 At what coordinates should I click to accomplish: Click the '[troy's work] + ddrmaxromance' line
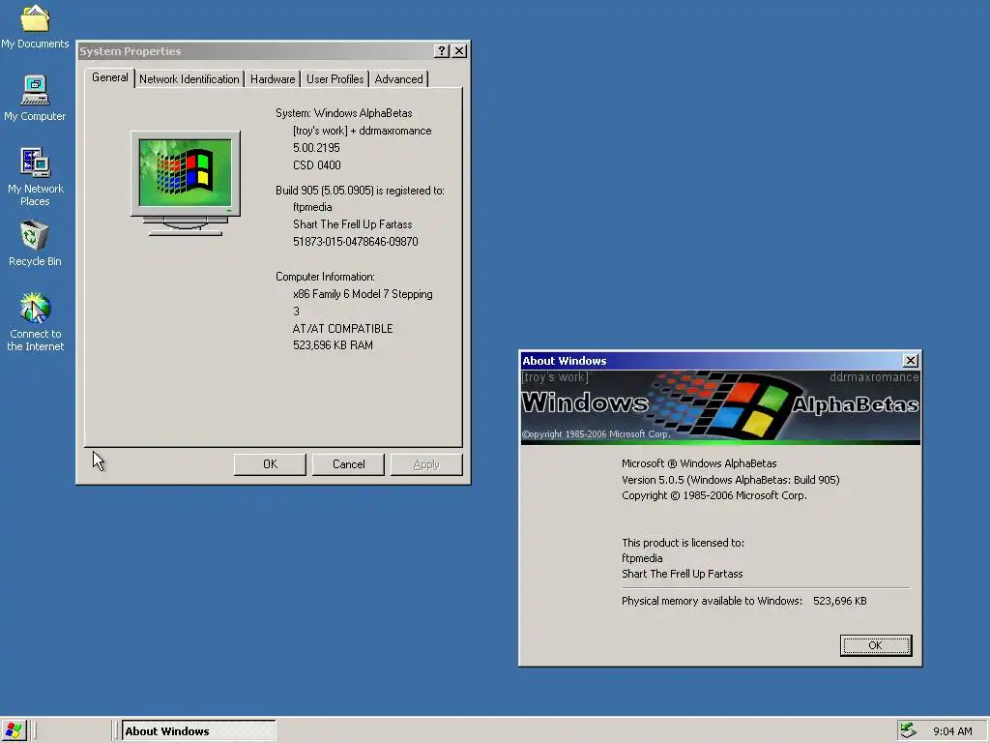click(x=362, y=131)
